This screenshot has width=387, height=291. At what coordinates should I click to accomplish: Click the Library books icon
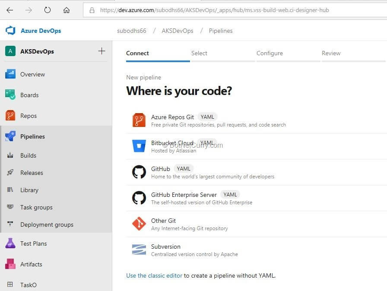pyautogui.click(x=10, y=190)
